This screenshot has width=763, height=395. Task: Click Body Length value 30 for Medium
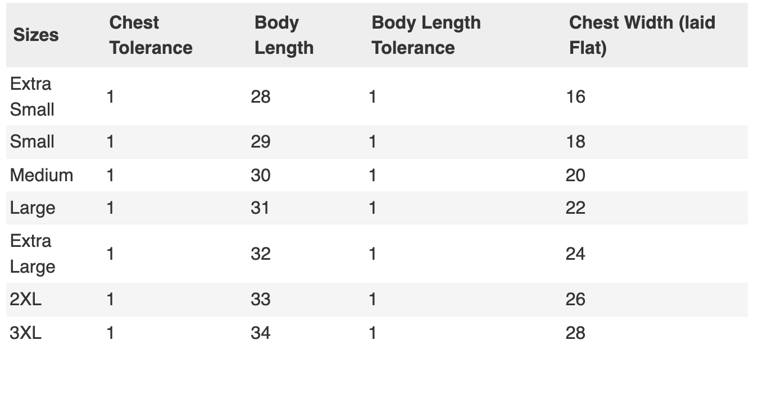point(261,175)
